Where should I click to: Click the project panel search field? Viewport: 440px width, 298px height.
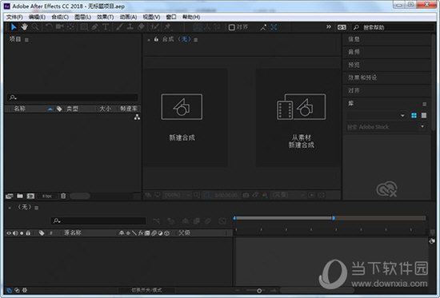click(x=73, y=97)
